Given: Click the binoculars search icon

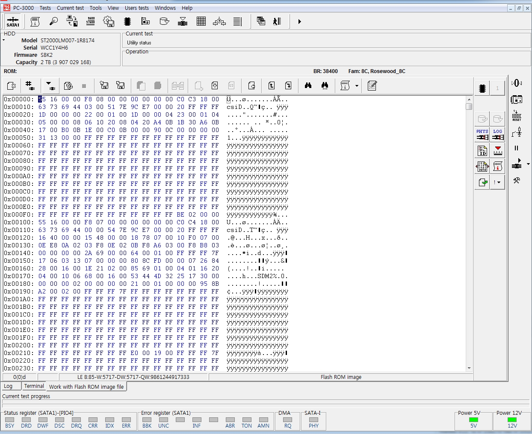Looking at the screenshot, I should (308, 86).
